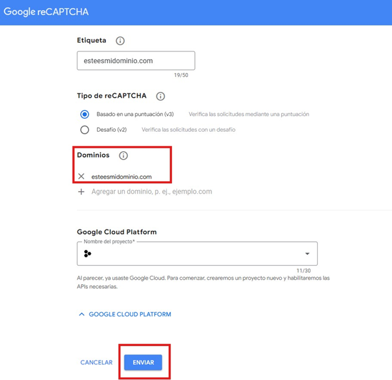
Task: Select the Desafío (v2) radio button
Action: [x=85, y=130]
